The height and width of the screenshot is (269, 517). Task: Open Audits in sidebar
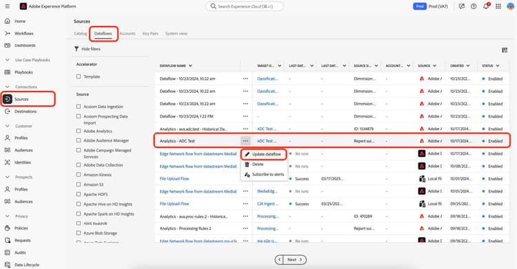pyautogui.click(x=20, y=252)
